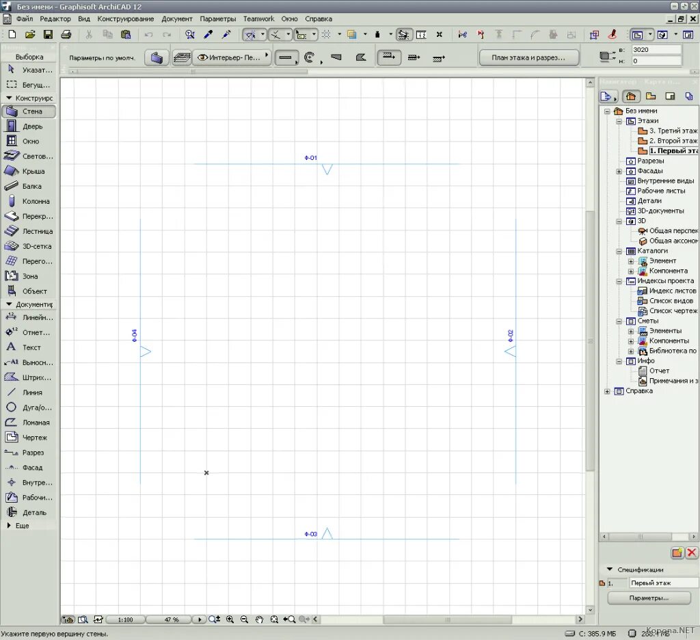700x640 pixels.
Task: Select the Текст (Text) tool
Action: tap(29, 347)
